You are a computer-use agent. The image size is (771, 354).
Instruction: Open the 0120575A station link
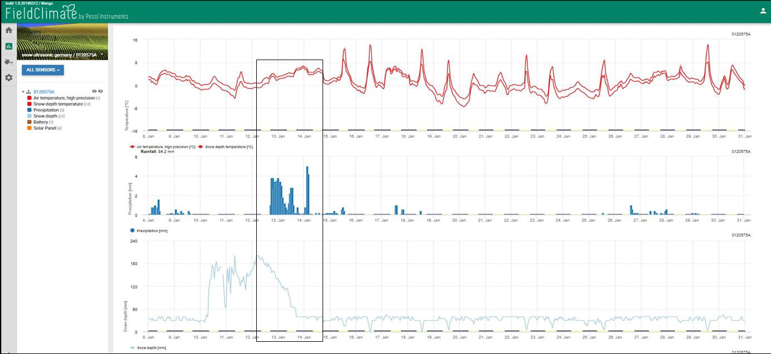[43, 92]
